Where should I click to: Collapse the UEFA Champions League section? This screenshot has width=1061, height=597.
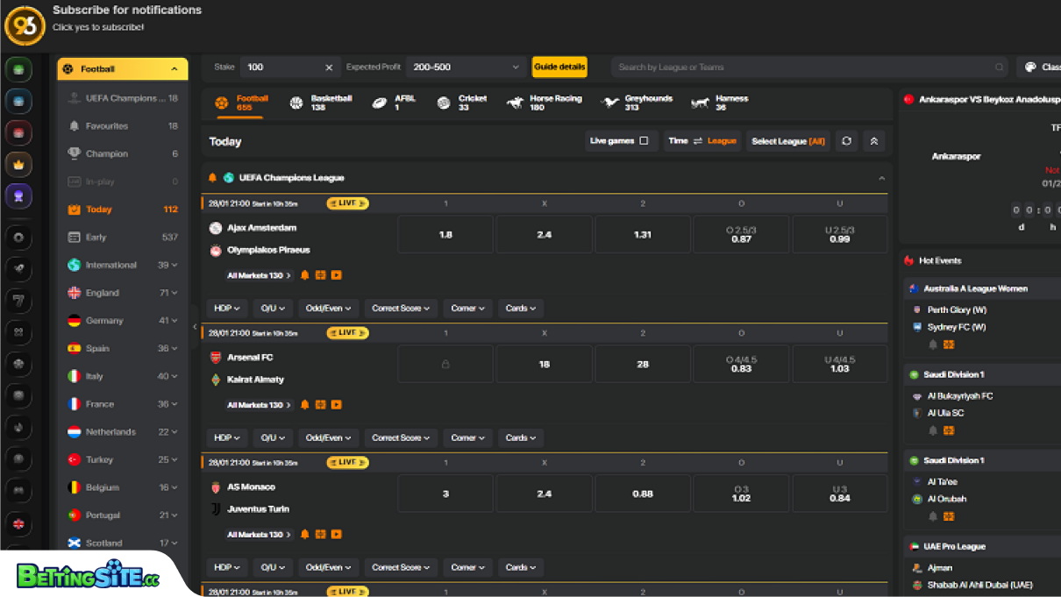click(881, 178)
